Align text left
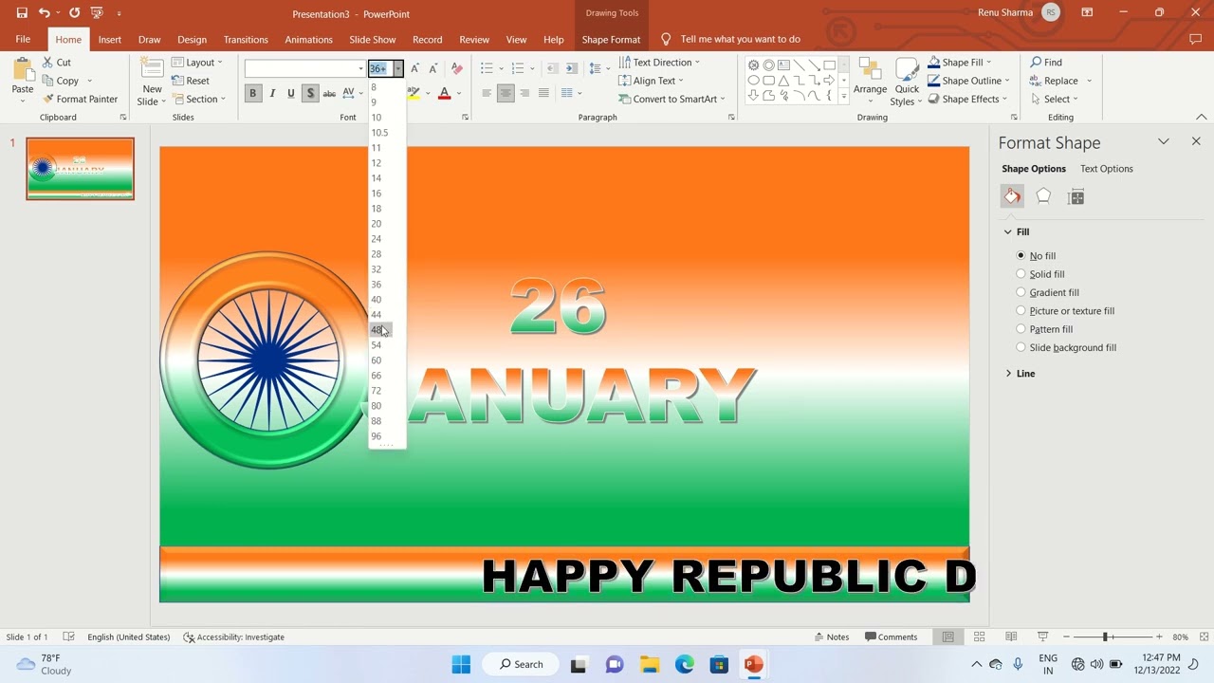 487,93
